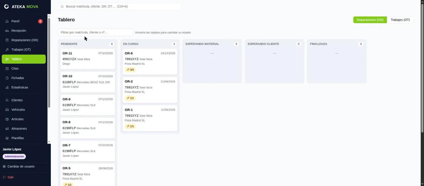Click the Plantillas layers icon

[x=7, y=138]
